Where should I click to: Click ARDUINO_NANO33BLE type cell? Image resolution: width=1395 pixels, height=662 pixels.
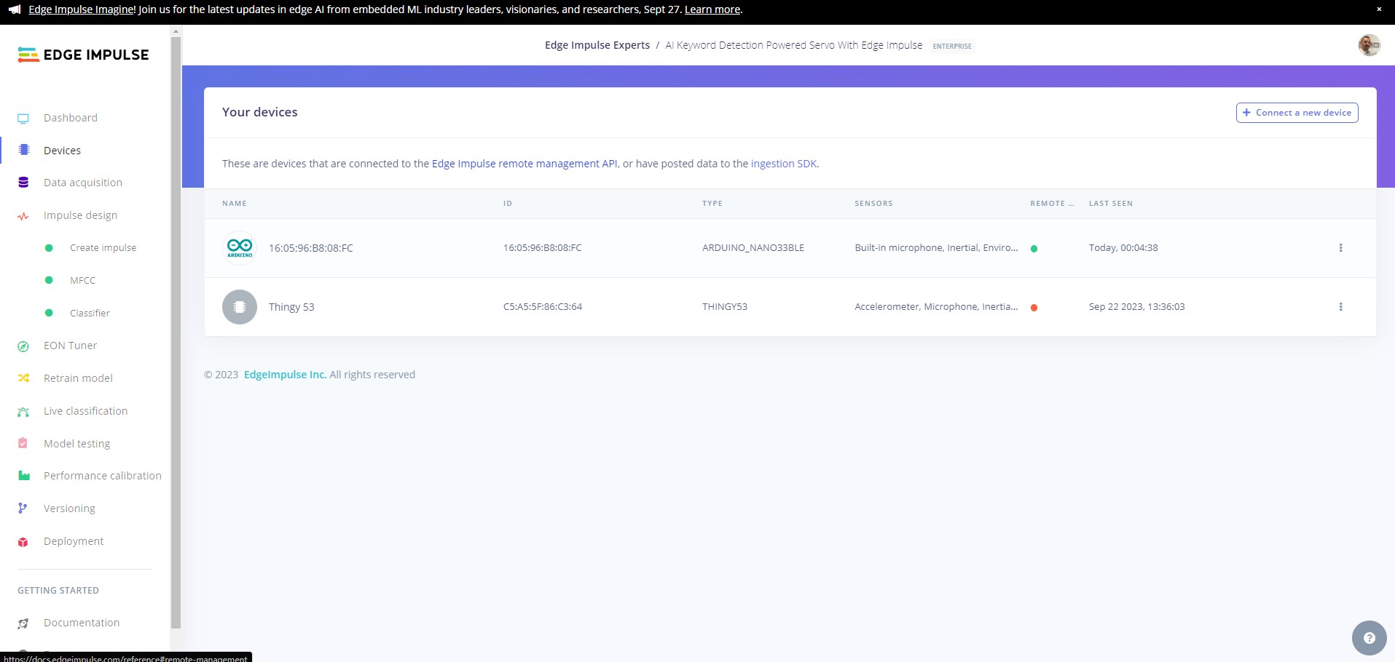tap(753, 248)
